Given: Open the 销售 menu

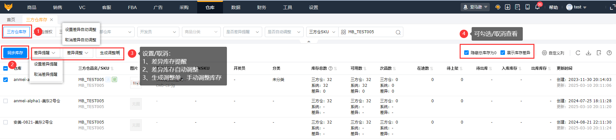Looking at the screenshot, I should pyautogui.click(x=58, y=7).
